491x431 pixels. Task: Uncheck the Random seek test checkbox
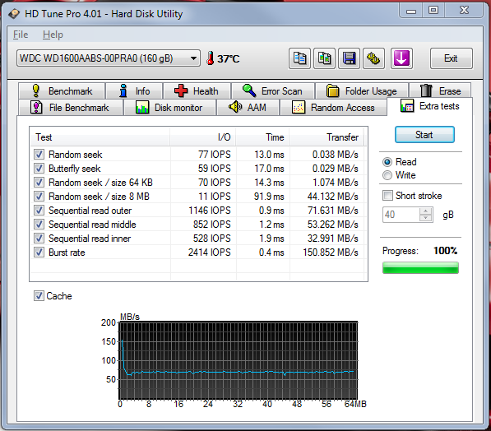39,155
